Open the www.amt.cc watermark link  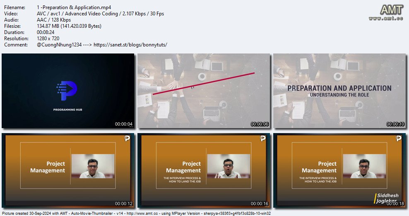click(x=386, y=18)
